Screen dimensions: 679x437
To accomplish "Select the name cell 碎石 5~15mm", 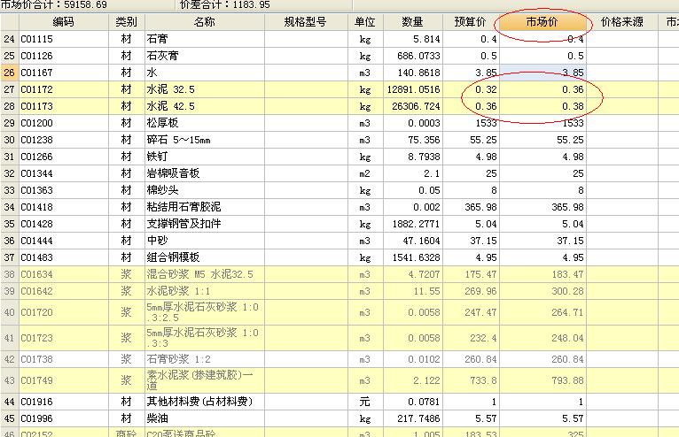I will 205,140.
